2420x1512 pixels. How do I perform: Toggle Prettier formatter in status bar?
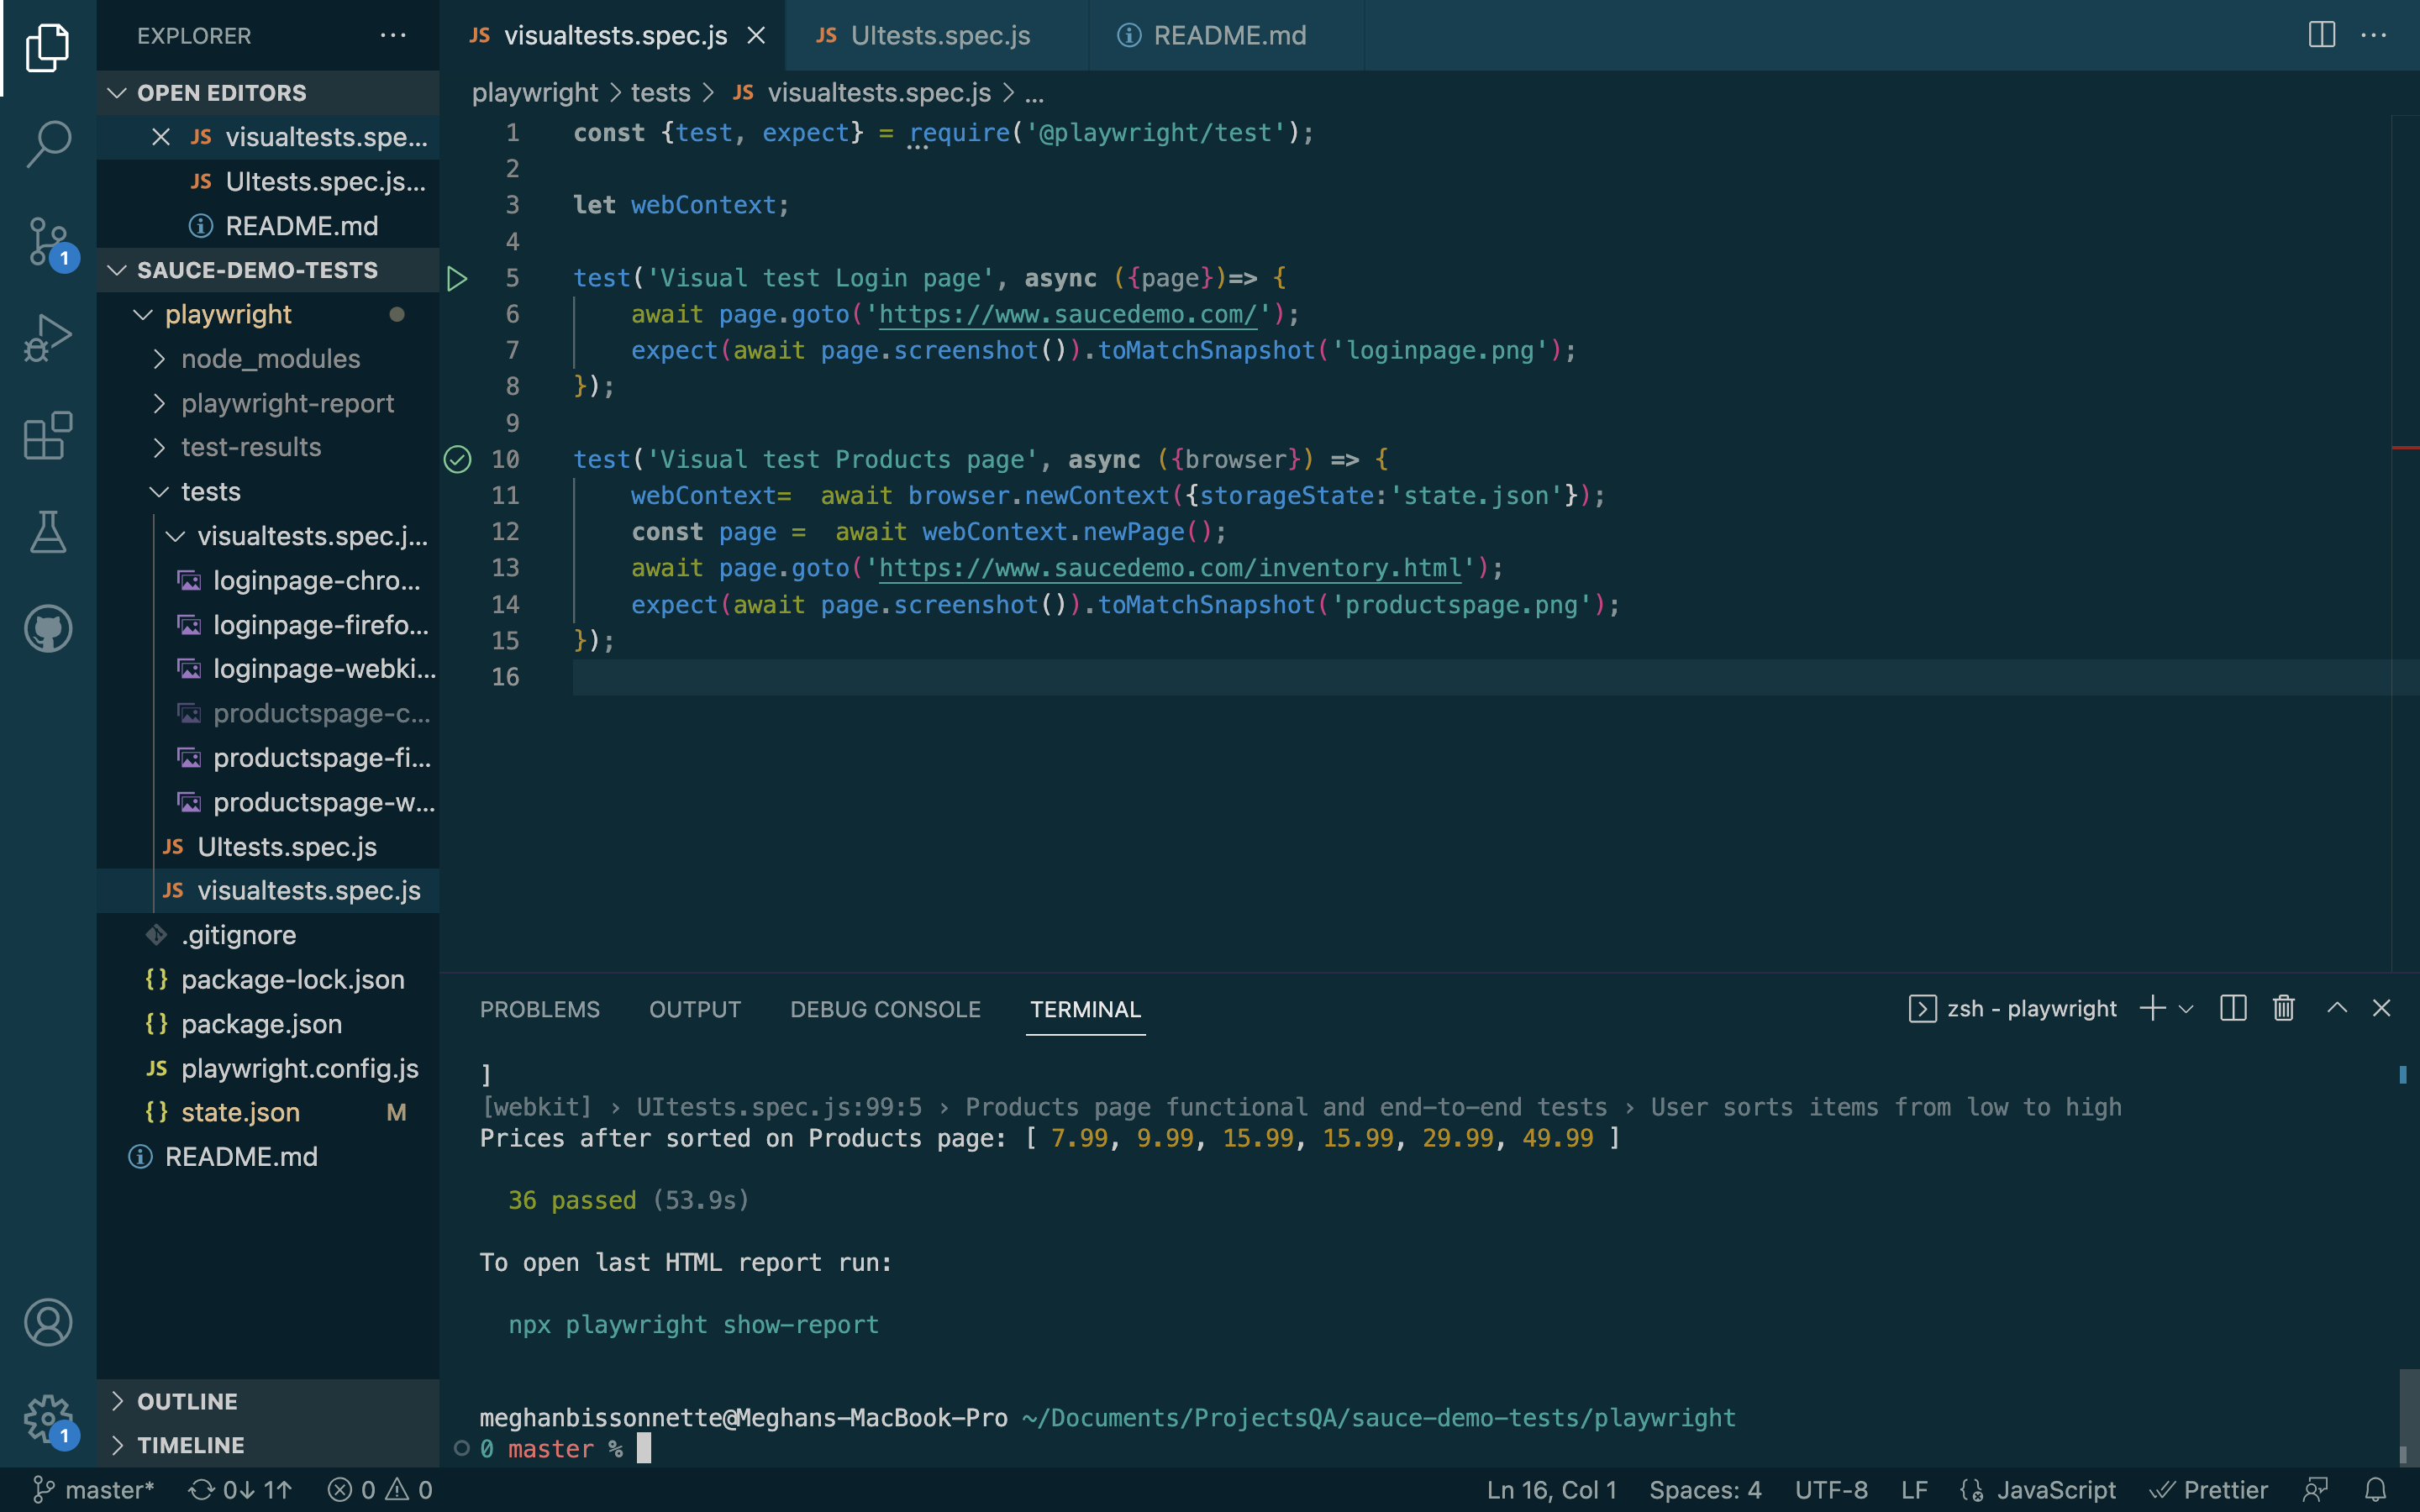2208,1490
